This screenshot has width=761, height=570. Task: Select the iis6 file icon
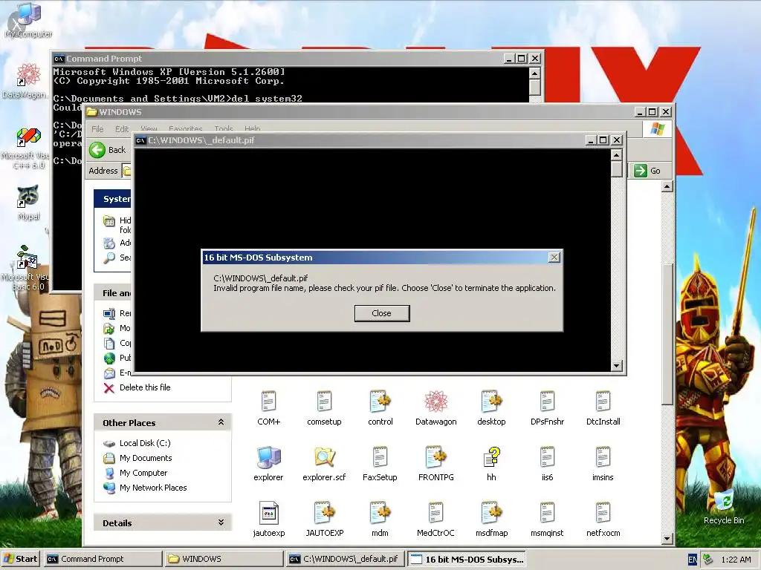(x=547, y=464)
